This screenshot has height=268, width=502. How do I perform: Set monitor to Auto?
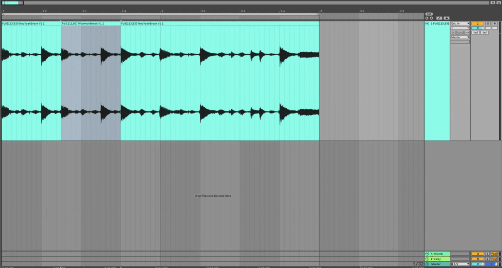[x=460, y=33]
